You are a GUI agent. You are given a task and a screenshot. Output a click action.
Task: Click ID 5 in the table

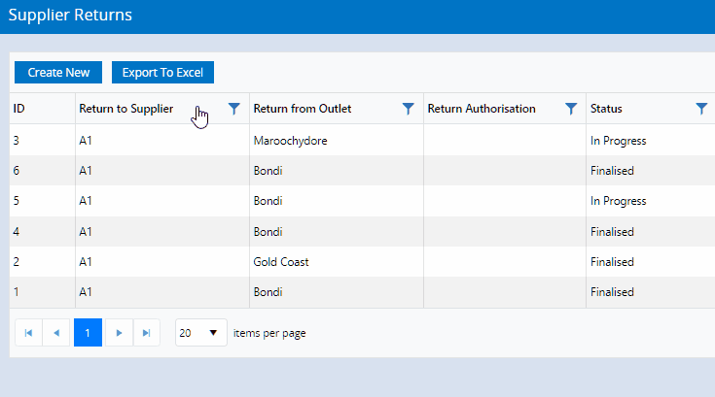[x=17, y=201]
